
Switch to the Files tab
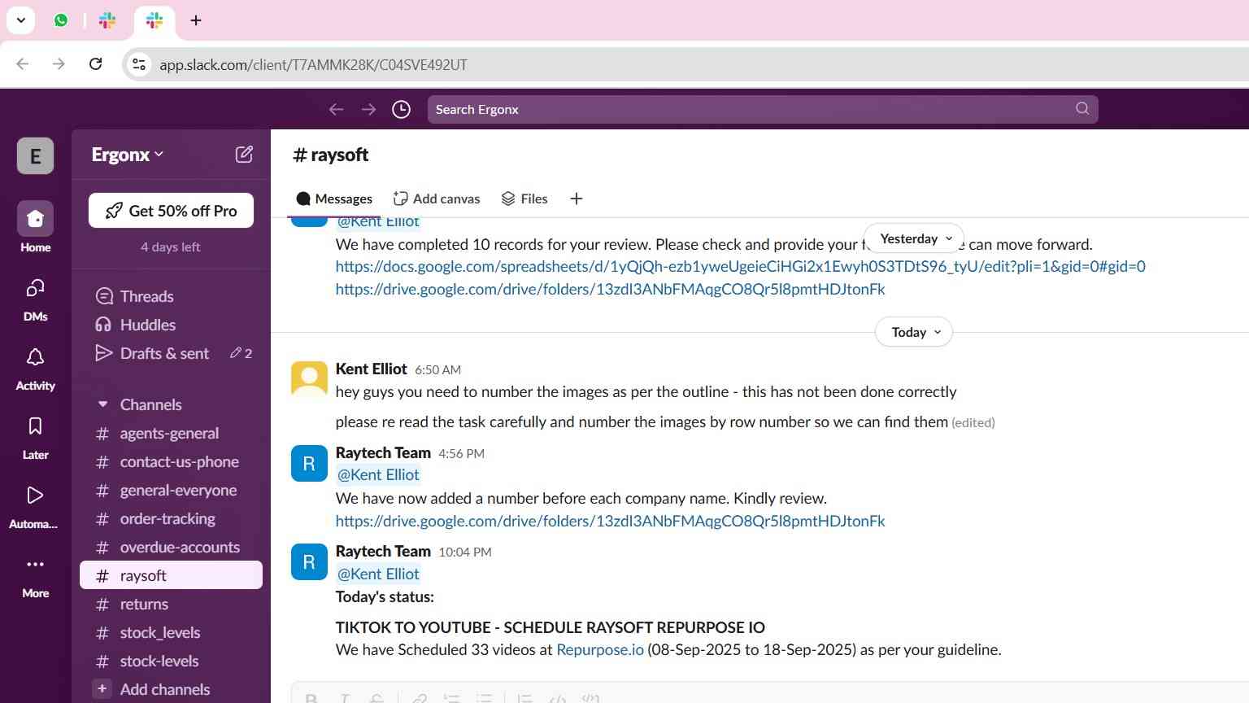(x=524, y=199)
